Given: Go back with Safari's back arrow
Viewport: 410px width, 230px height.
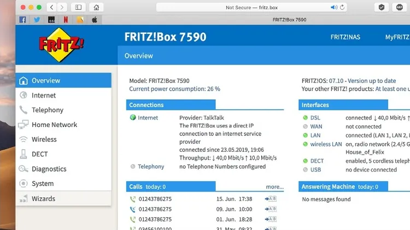Looking at the screenshot, I should click(x=52, y=7).
